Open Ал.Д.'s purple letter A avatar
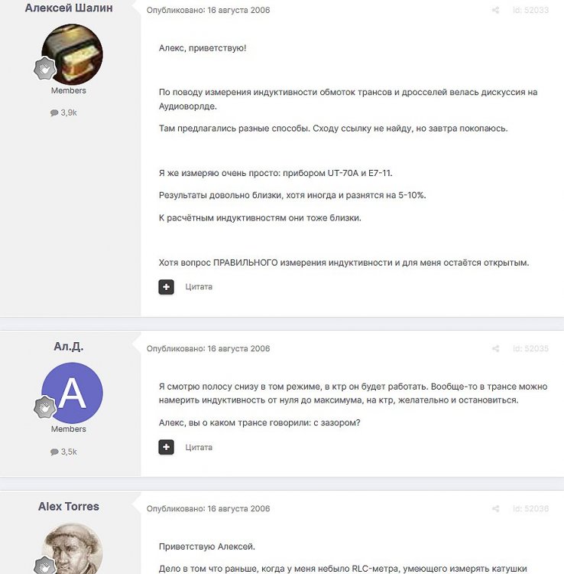 [x=73, y=393]
